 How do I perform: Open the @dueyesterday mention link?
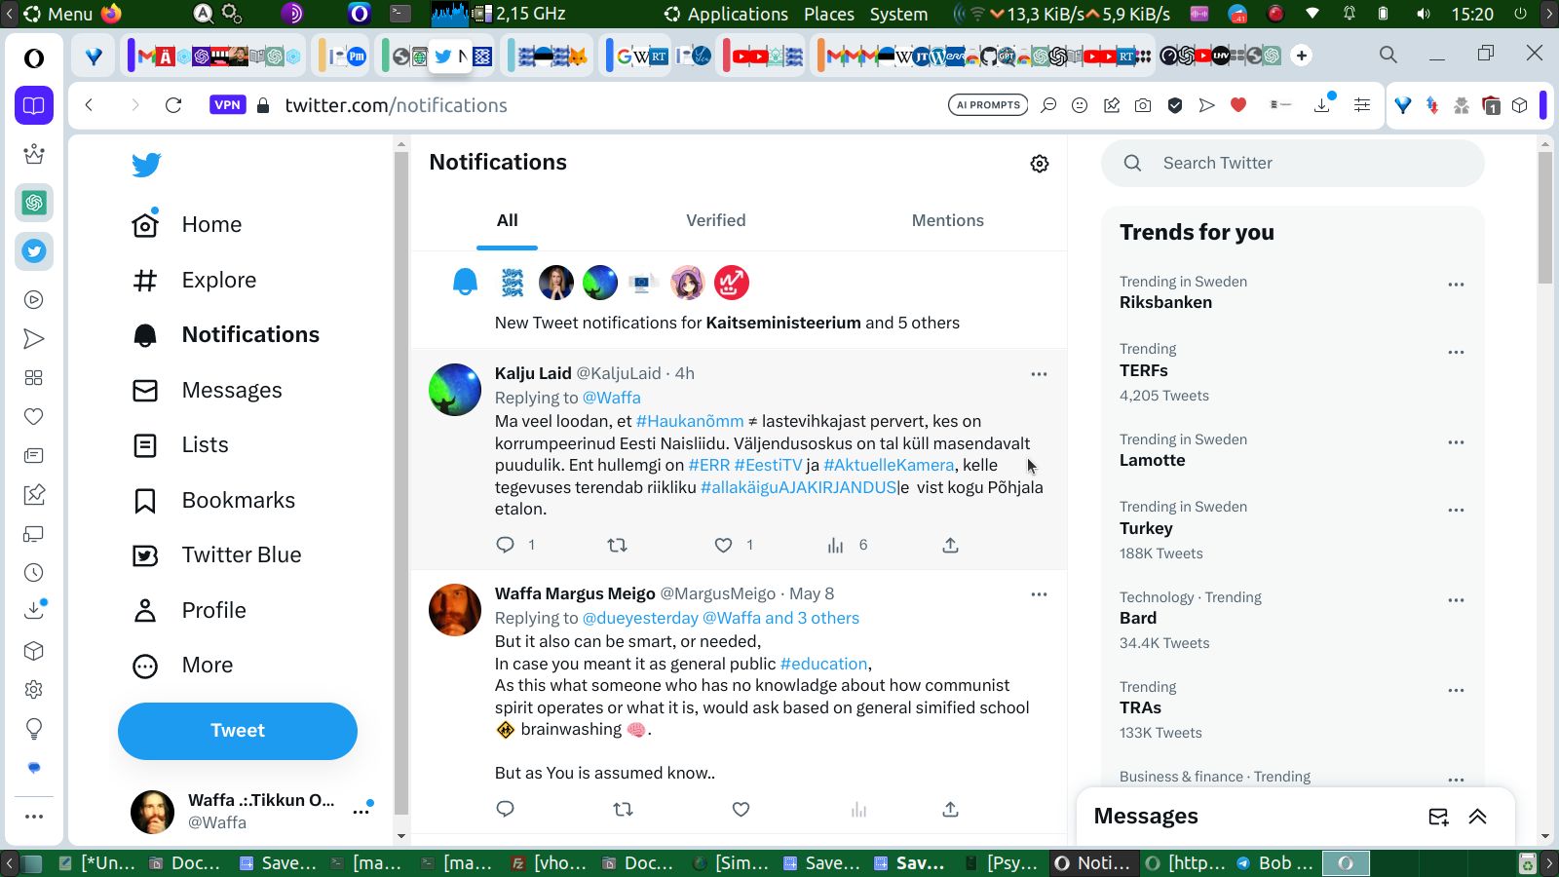pyautogui.click(x=640, y=618)
